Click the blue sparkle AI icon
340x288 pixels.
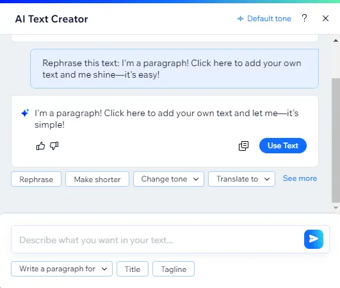click(x=25, y=113)
